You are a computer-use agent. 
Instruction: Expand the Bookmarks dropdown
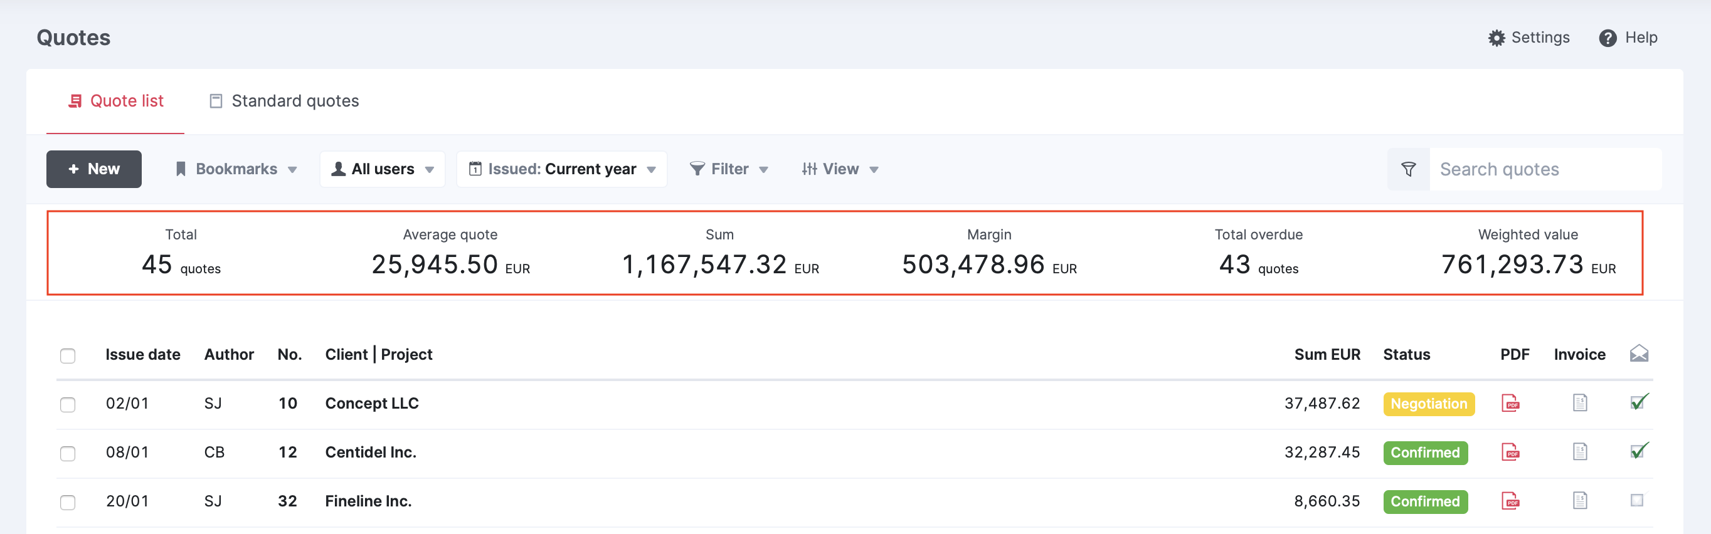(x=236, y=169)
